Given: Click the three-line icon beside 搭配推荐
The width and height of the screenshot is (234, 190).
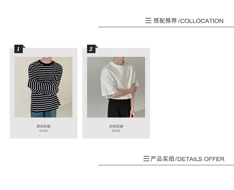Looking at the screenshot, I should point(148,21).
